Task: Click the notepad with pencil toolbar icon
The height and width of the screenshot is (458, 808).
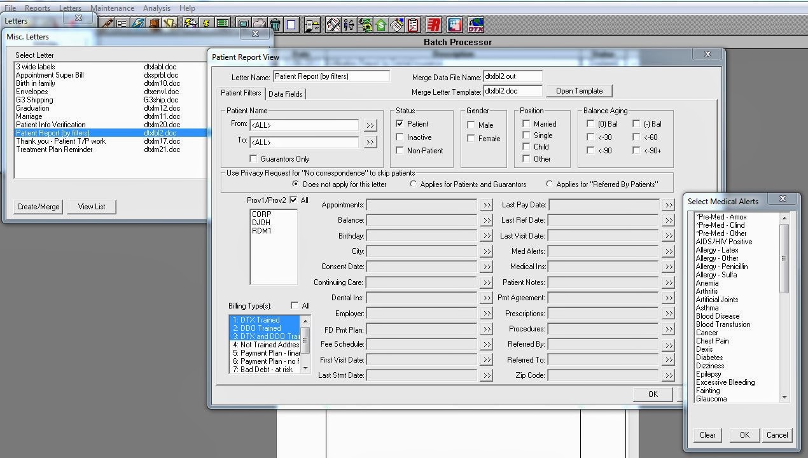Action: 397,25
